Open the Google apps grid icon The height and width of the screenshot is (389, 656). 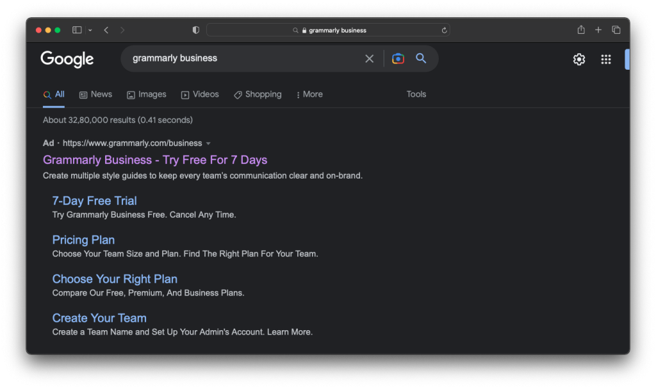tap(606, 60)
